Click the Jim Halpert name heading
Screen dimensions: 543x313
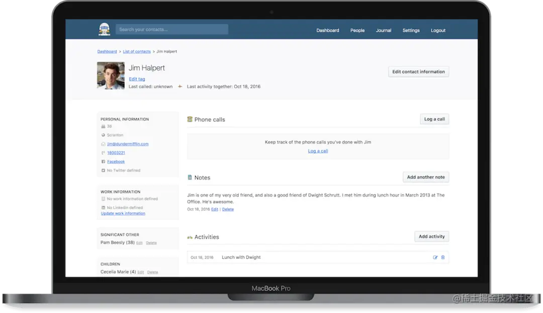pyautogui.click(x=147, y=68)
